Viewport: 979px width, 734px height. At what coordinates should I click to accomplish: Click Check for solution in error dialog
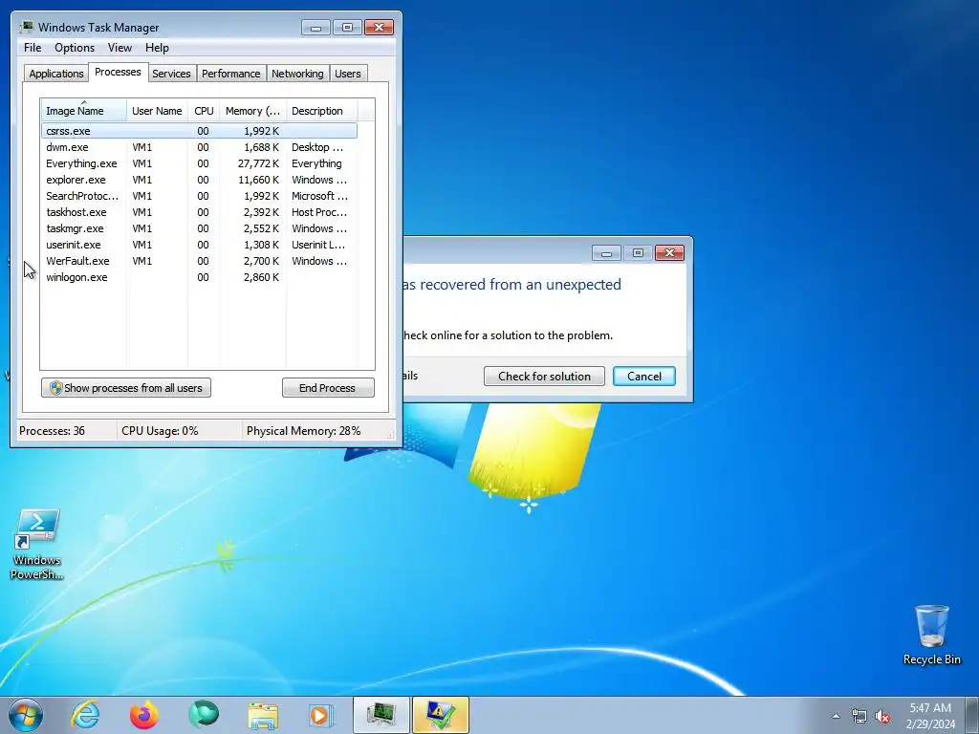(544, 377)
